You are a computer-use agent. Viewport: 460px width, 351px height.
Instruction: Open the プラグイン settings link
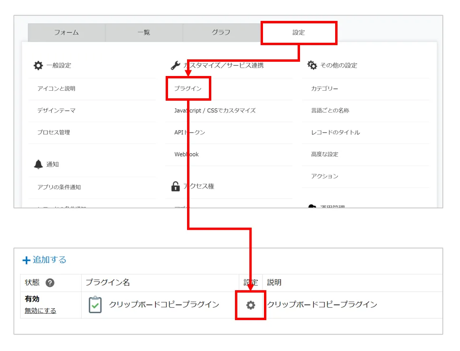coord(188,89)
